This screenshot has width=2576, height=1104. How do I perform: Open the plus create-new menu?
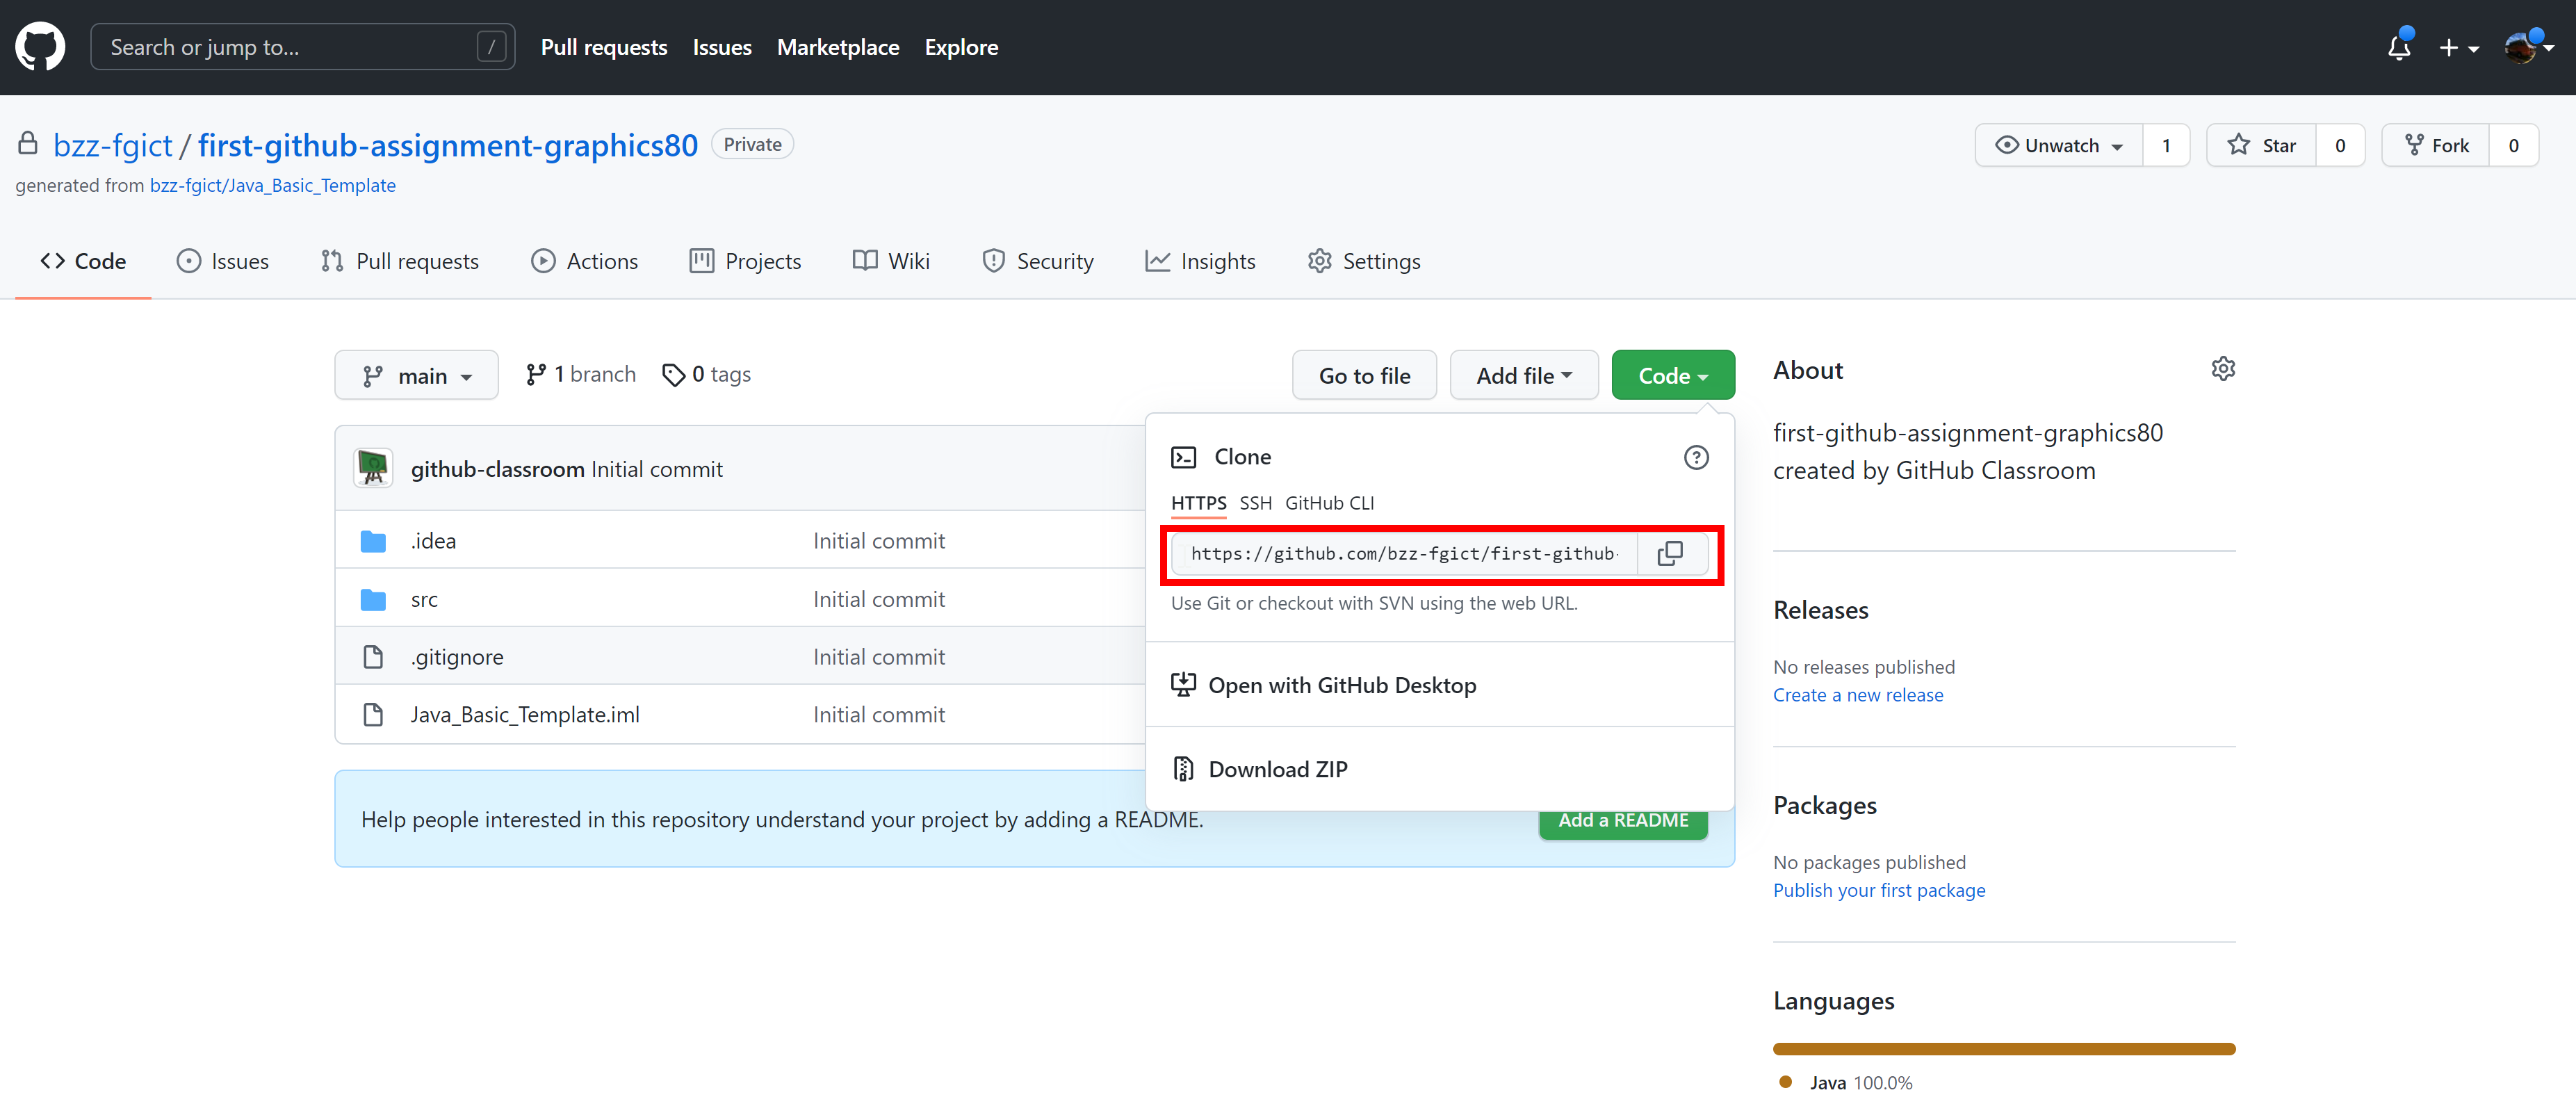(2458, 48)
